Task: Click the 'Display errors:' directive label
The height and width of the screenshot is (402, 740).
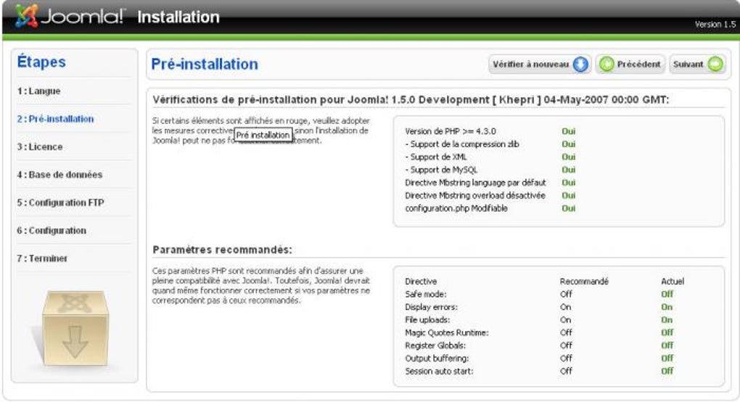Action: point(432,307)
